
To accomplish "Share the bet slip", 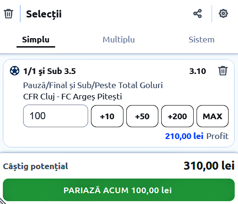I will tap(197, 14).
